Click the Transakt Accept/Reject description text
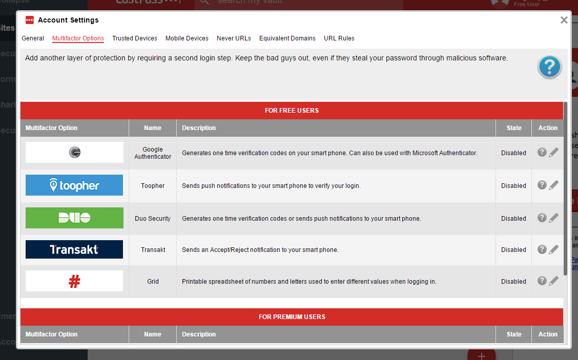This screenshot has width=578, height=360. coord(260,250)
